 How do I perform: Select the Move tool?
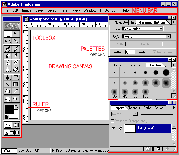coord(16,34)
